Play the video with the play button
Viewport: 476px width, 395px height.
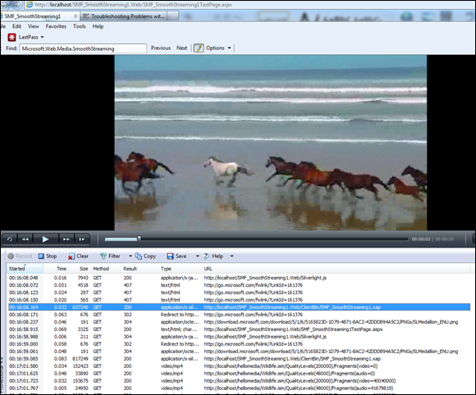click(x=45, y=239)
